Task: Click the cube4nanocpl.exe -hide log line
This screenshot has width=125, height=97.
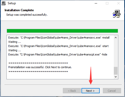Action: [58, 54]
